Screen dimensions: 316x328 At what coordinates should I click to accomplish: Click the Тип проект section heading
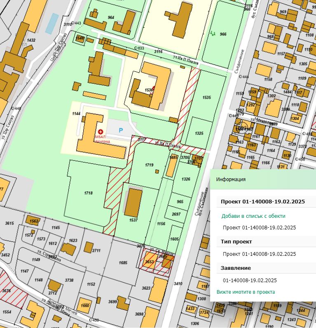(236, 241)
